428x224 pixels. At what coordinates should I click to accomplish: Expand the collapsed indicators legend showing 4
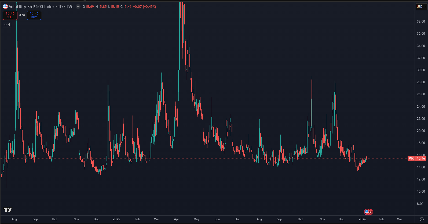(x=7, y=25)
